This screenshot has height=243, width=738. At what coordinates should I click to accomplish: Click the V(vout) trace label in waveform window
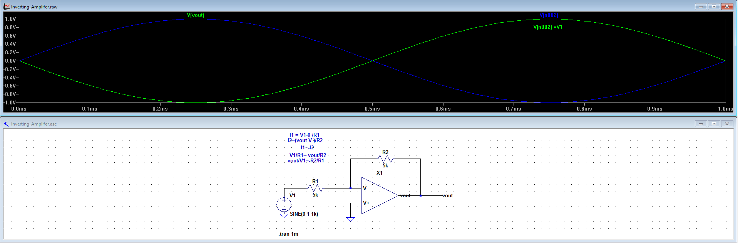(195, 15)
